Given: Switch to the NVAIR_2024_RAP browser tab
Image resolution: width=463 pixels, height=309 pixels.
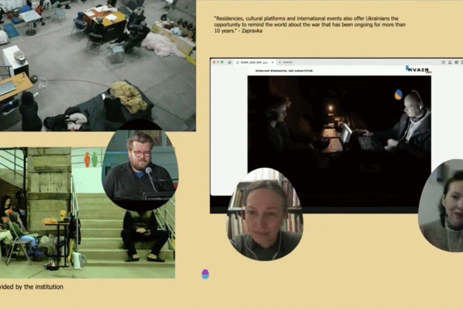Looking at the screenshot, I should (254, 62).
